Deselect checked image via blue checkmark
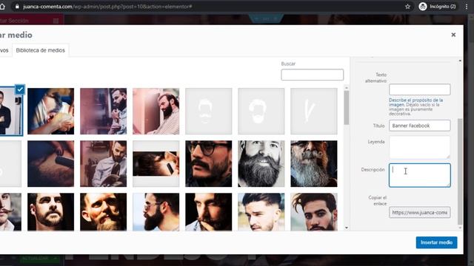 coord(20,89)
